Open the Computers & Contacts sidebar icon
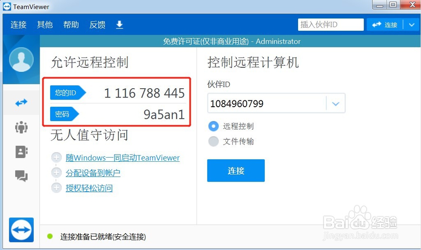This screenshot has height=250, width=421. pos(21,152)
